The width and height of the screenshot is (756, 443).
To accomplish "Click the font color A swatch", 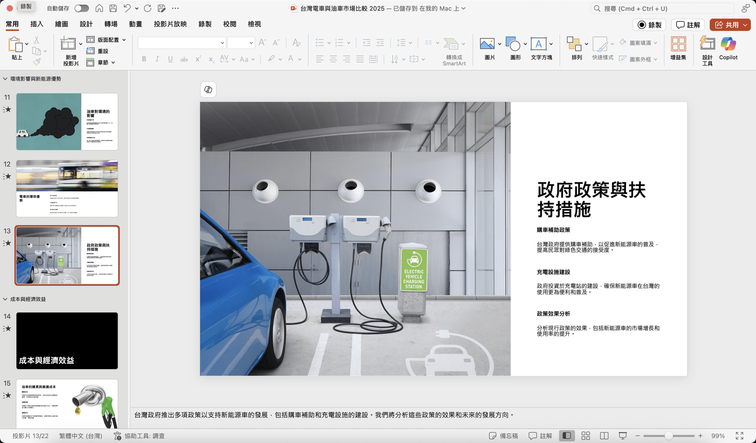I will [291, 59].
